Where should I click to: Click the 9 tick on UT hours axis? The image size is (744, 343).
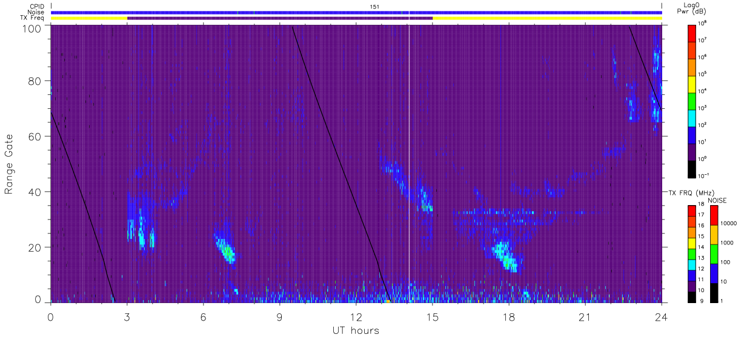coord(279,316)
